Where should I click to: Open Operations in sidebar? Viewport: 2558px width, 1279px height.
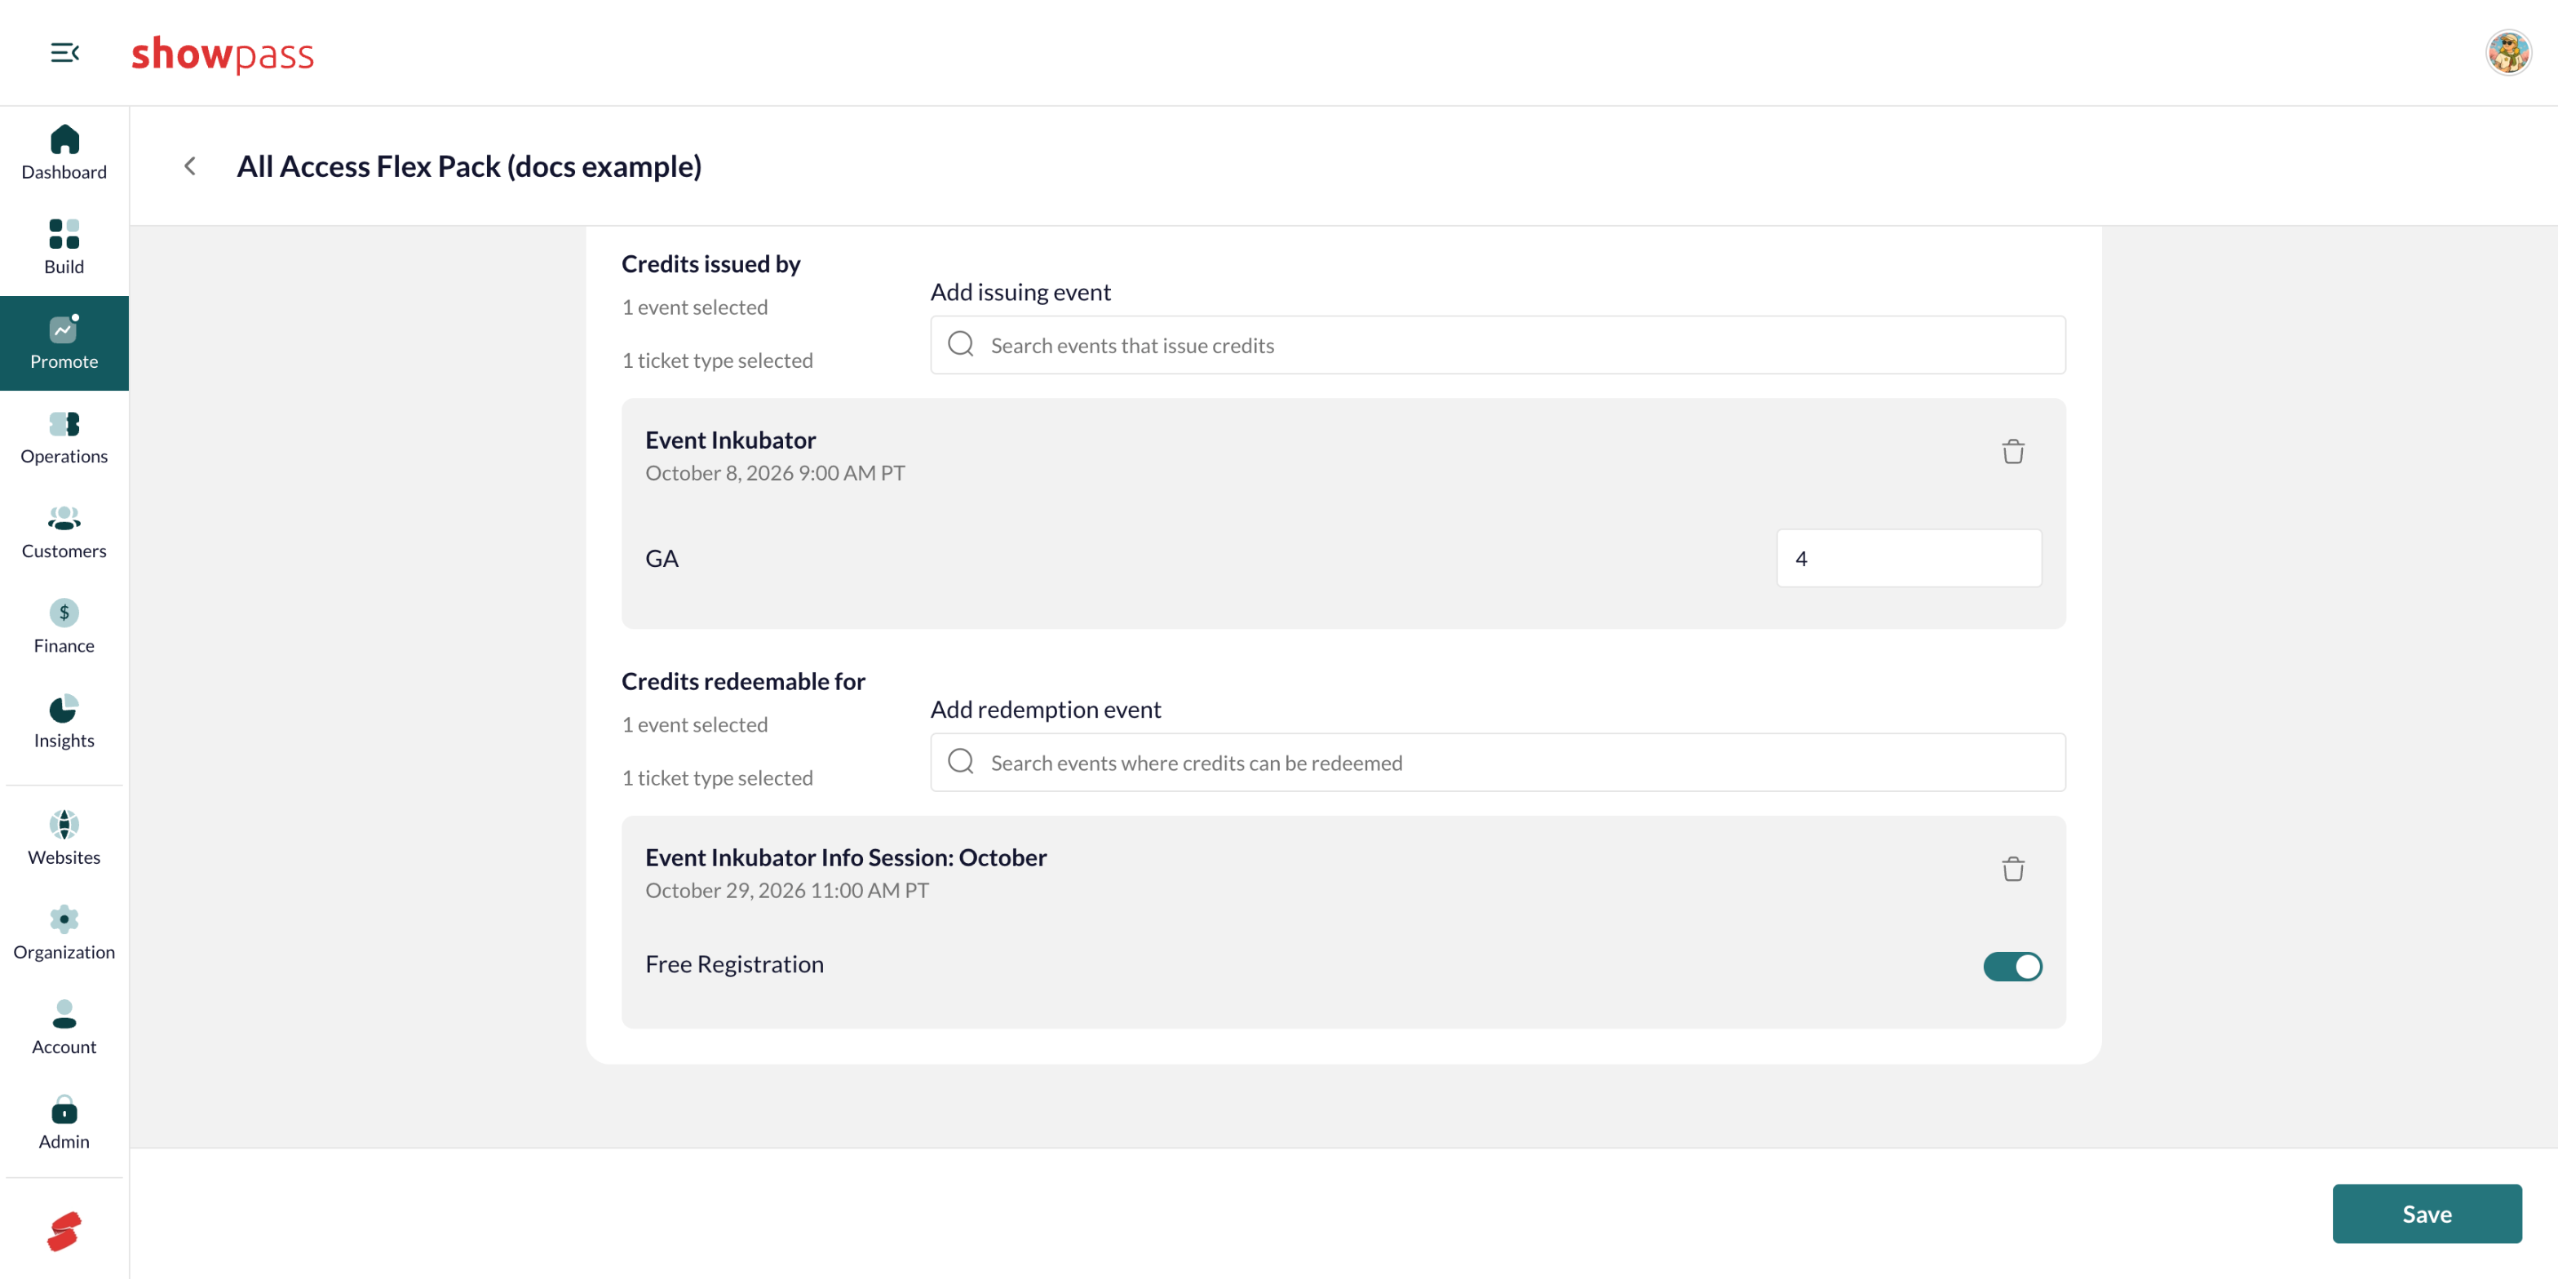pyautogui.click(x=64, y=438)
